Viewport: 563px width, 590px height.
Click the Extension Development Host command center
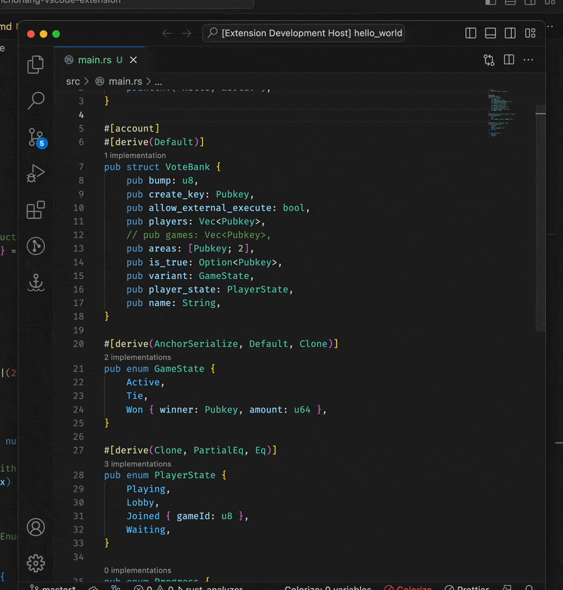pyautogui.click(x=304, y=33)
